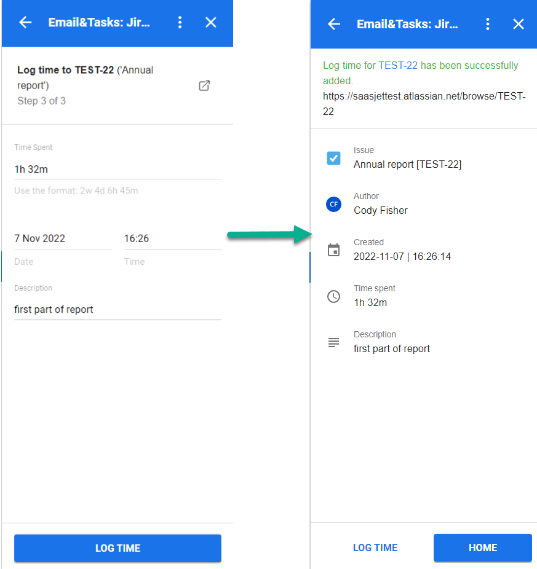Edit the Time Spent field showing 1h 32m

coord(62,169)
